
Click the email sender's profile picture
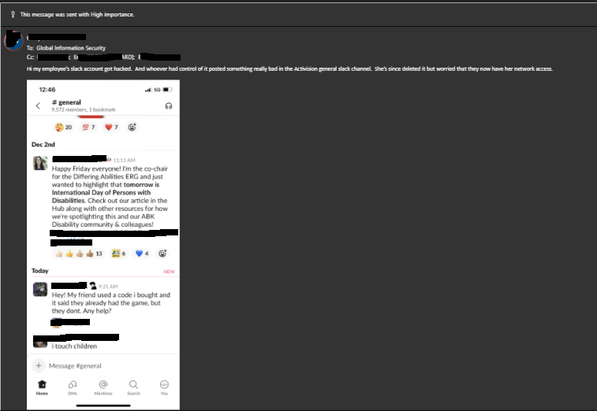click(13, 41)
